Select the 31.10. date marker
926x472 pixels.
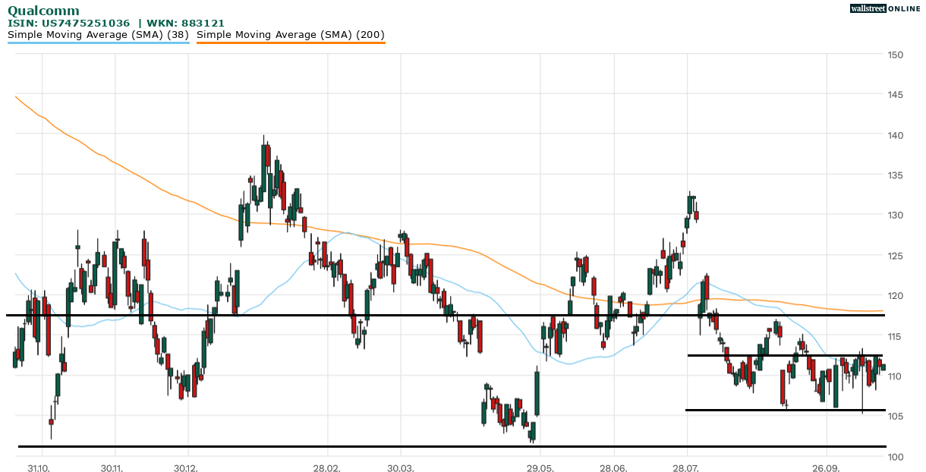point(37,467)
